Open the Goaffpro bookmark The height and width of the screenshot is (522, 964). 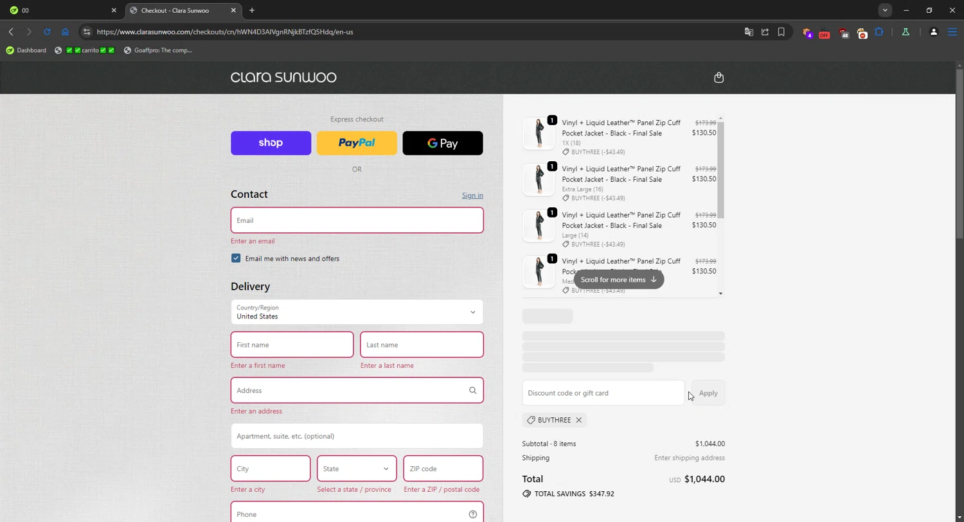(158, 50)
